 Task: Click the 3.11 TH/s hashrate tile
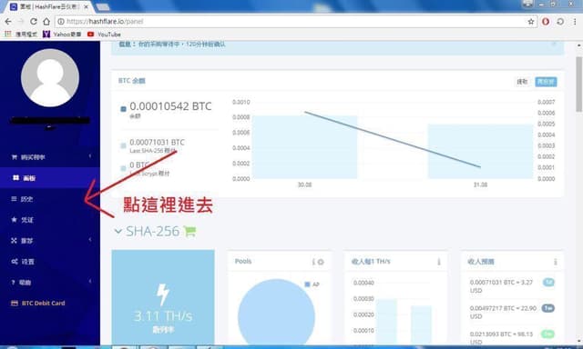pos(163,297)
